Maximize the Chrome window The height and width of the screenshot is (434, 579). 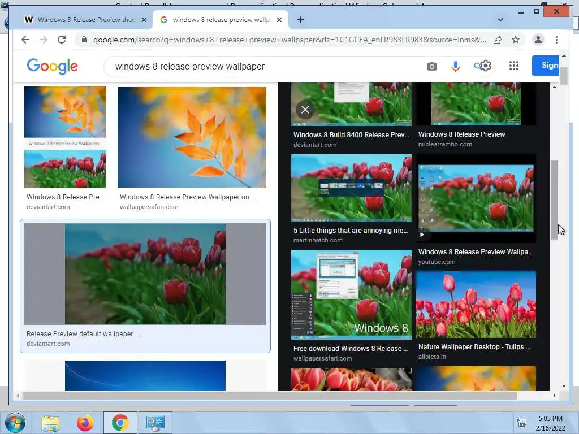click(537, 12)
